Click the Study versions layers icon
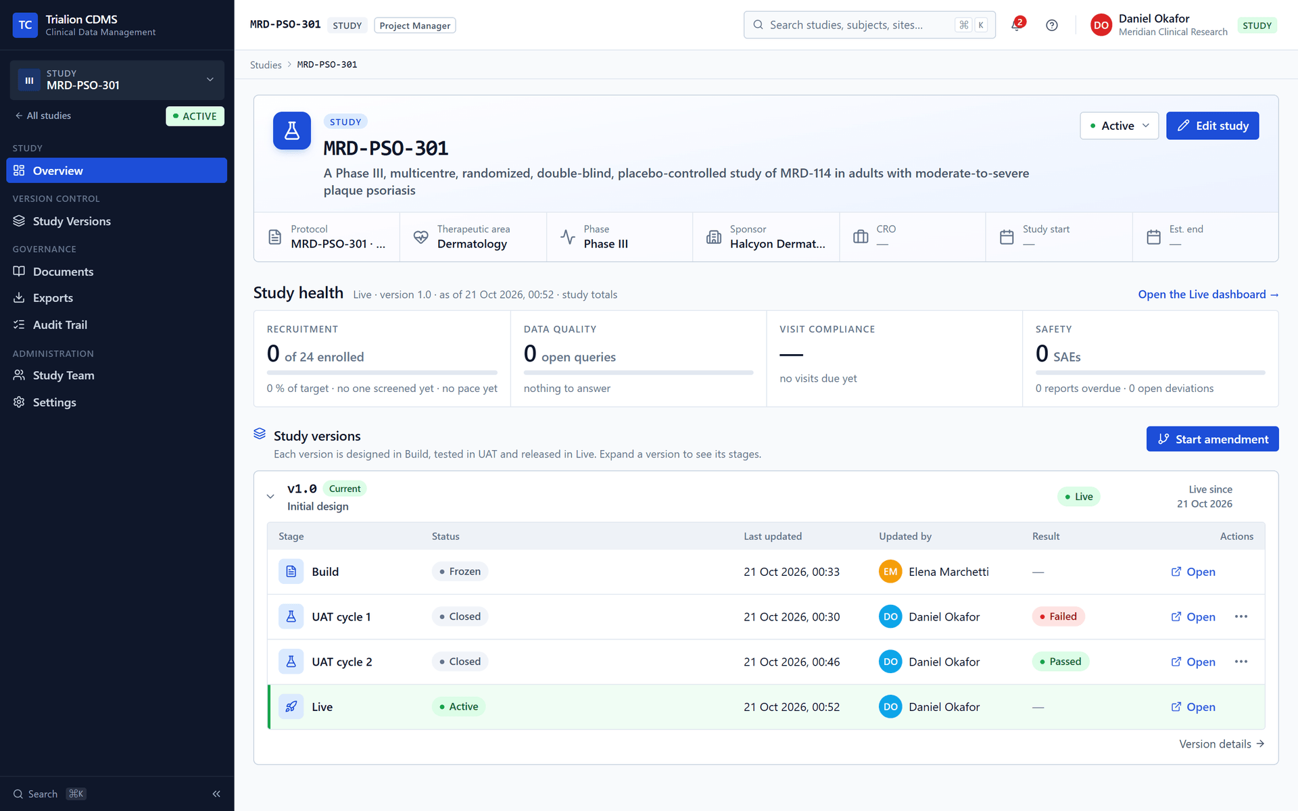Screen dimensions: 1298x811 pyautogui.click(x=260, y=434)
